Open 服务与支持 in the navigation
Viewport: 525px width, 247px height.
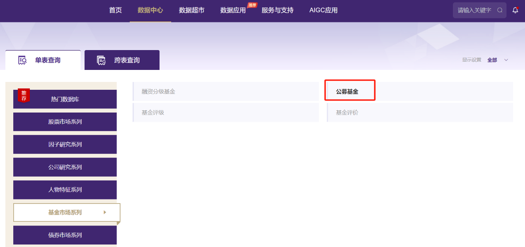pos(278,10)
